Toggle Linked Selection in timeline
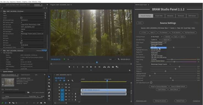This screenshot has width=203, height=105. (x=64, y=80)
